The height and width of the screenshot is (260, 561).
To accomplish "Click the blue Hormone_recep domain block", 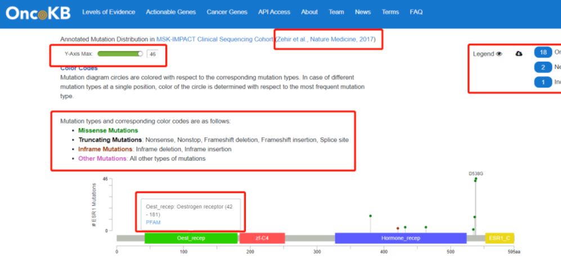I will 400,238.
